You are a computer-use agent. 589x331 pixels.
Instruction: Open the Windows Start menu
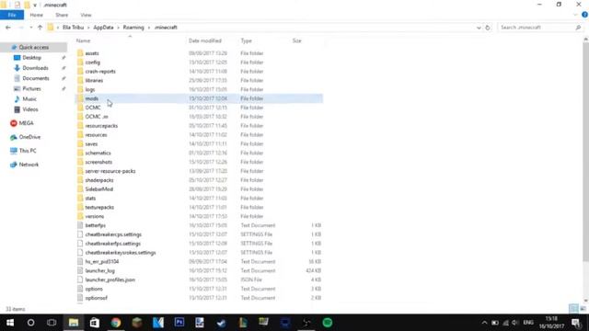(x=10, y=323)
